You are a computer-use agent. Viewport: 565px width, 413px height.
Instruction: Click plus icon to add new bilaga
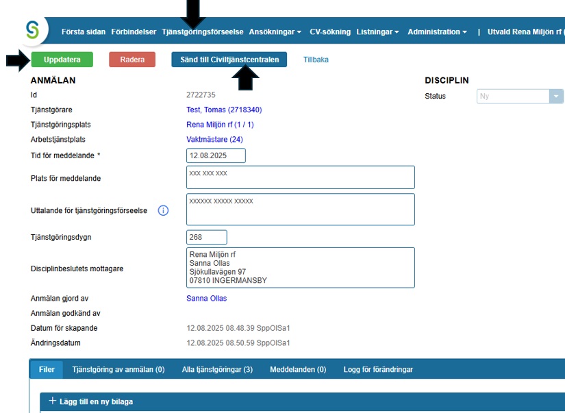pos(53,401)
